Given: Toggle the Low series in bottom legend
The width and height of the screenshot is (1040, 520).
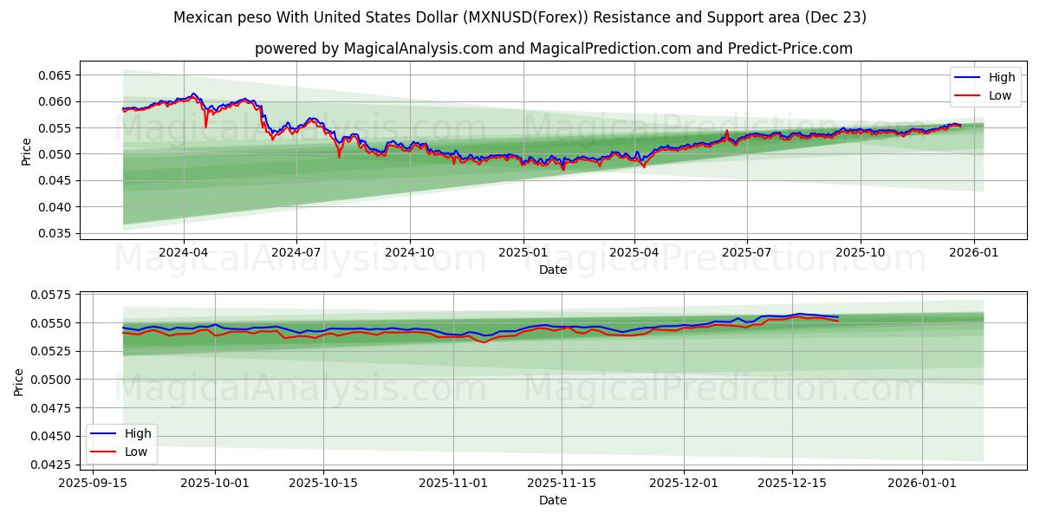Looking at the screenshot, I should 135,450.
